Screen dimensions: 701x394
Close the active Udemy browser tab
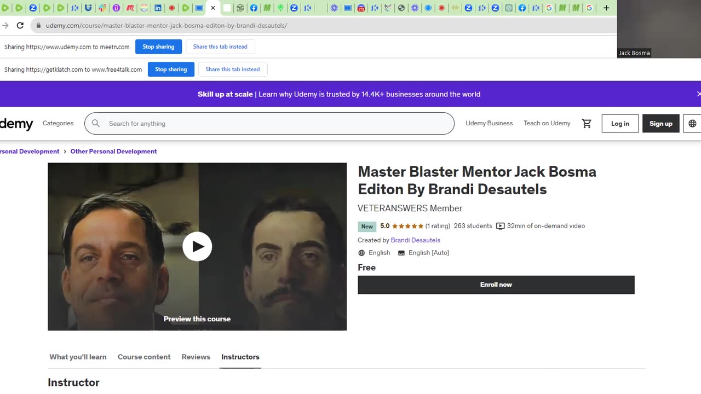[213, 8]
